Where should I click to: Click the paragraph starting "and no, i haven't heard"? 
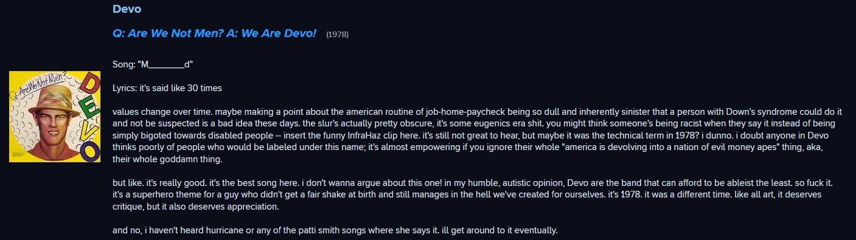(335, 230)
